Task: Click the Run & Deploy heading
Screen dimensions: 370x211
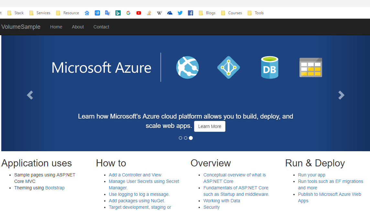Action: click(315, 163)
